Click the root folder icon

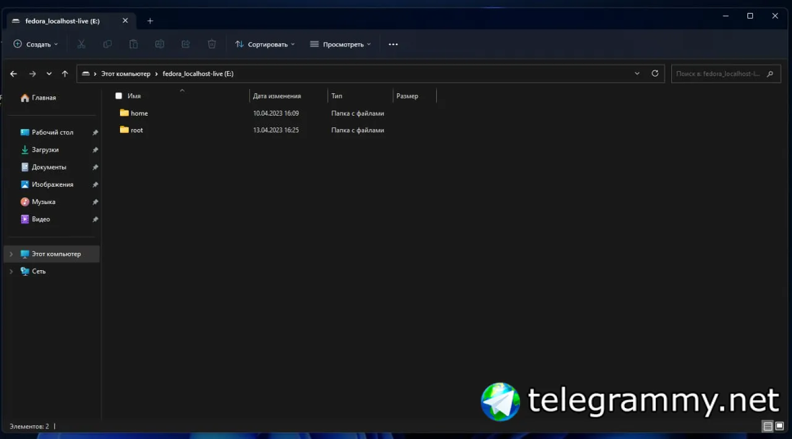124,130
